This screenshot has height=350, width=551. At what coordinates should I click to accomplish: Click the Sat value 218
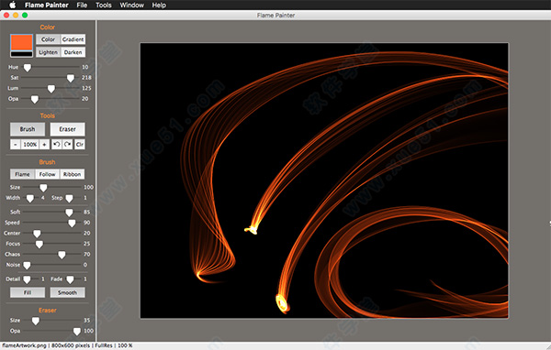point(86,78)
